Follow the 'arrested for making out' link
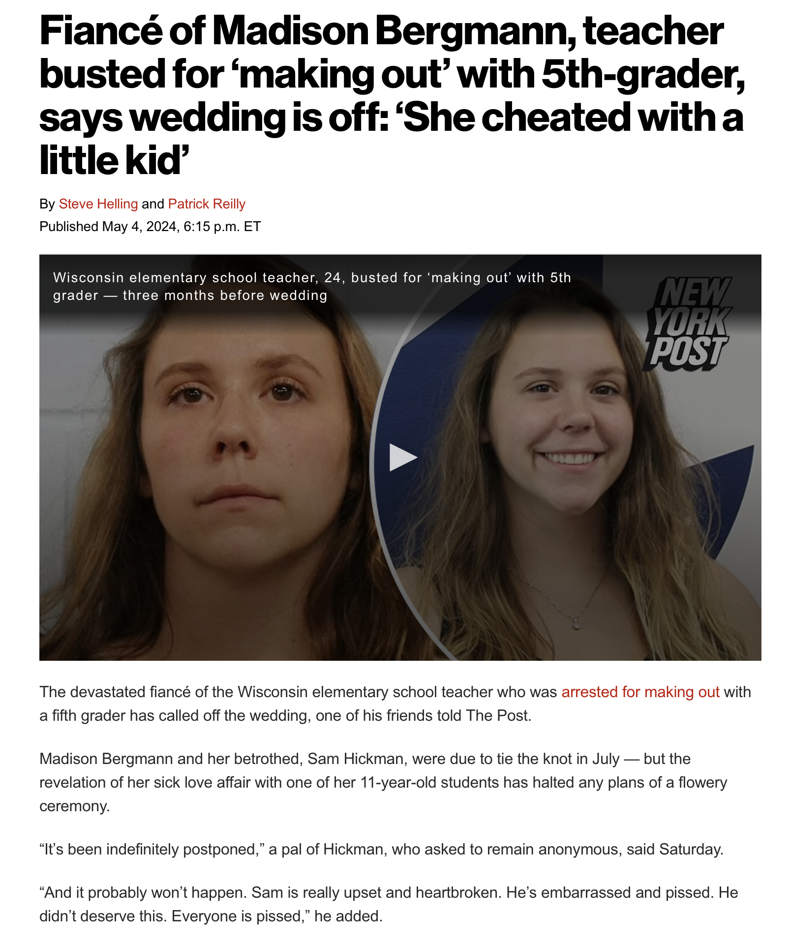The width and height of the screenshot is (789, 942). pos(640,692)
